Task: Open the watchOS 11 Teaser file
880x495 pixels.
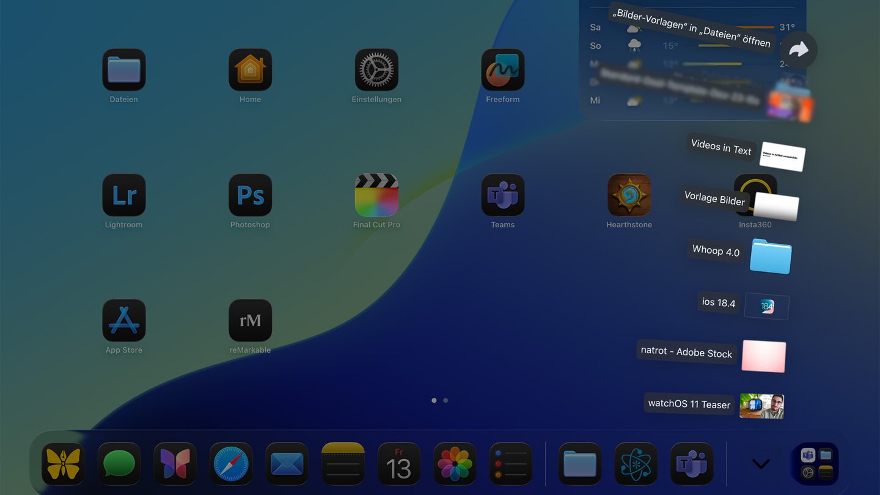Action: (x=761, y=406)
